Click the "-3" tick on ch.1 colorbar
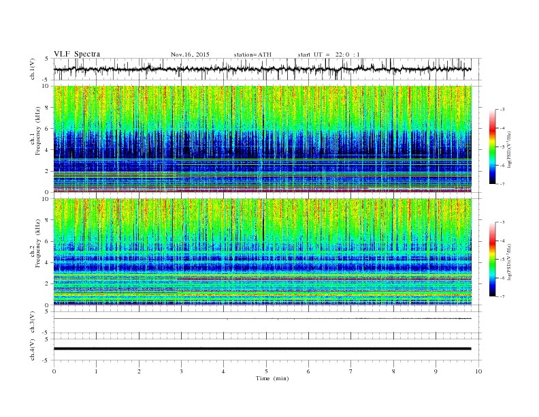The height and width of the screenshot is (417, 539). pyautogui.click(x=502, y=110)
